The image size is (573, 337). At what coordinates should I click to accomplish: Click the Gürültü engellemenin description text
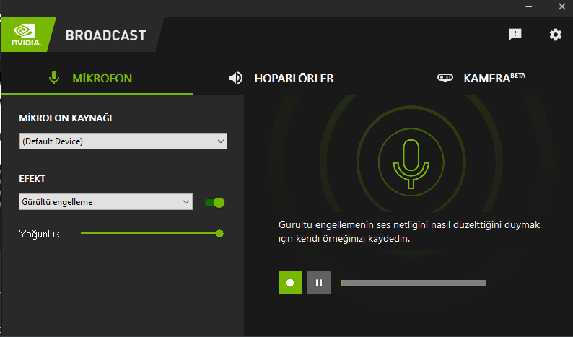coord(409,232)
